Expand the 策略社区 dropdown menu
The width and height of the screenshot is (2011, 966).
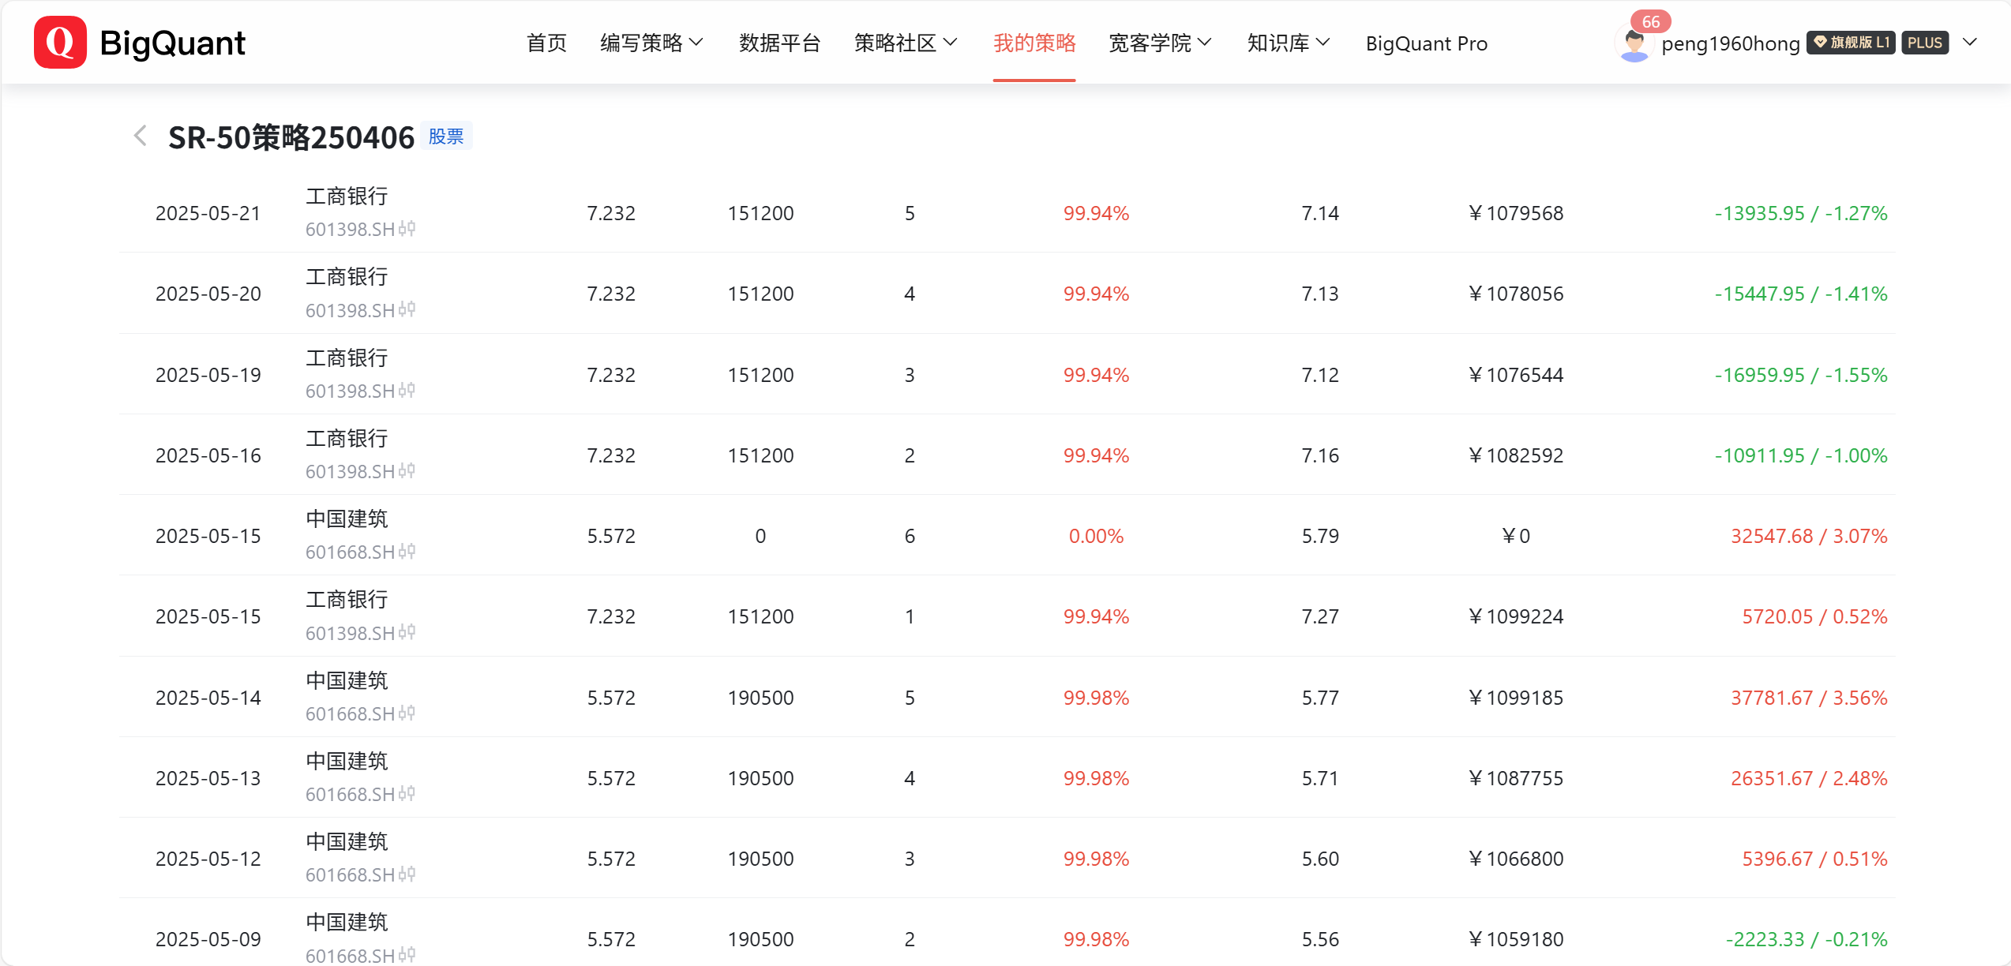[905, 43]
